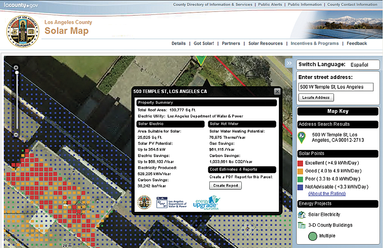Click the '528,205 kWh/Year' value
The height and width of the screenshot is (248, 383).
click(154, 174)
